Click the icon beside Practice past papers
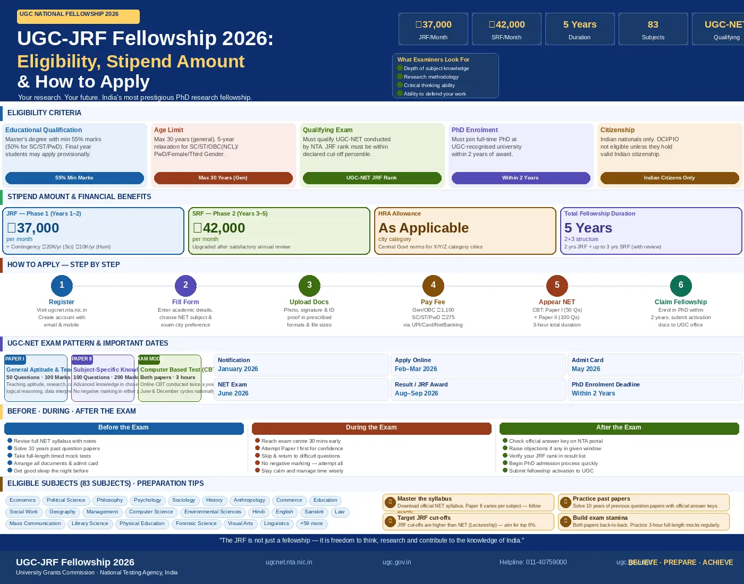The width and height of the screenshot is (744, 584). click(x=565, y=502)
